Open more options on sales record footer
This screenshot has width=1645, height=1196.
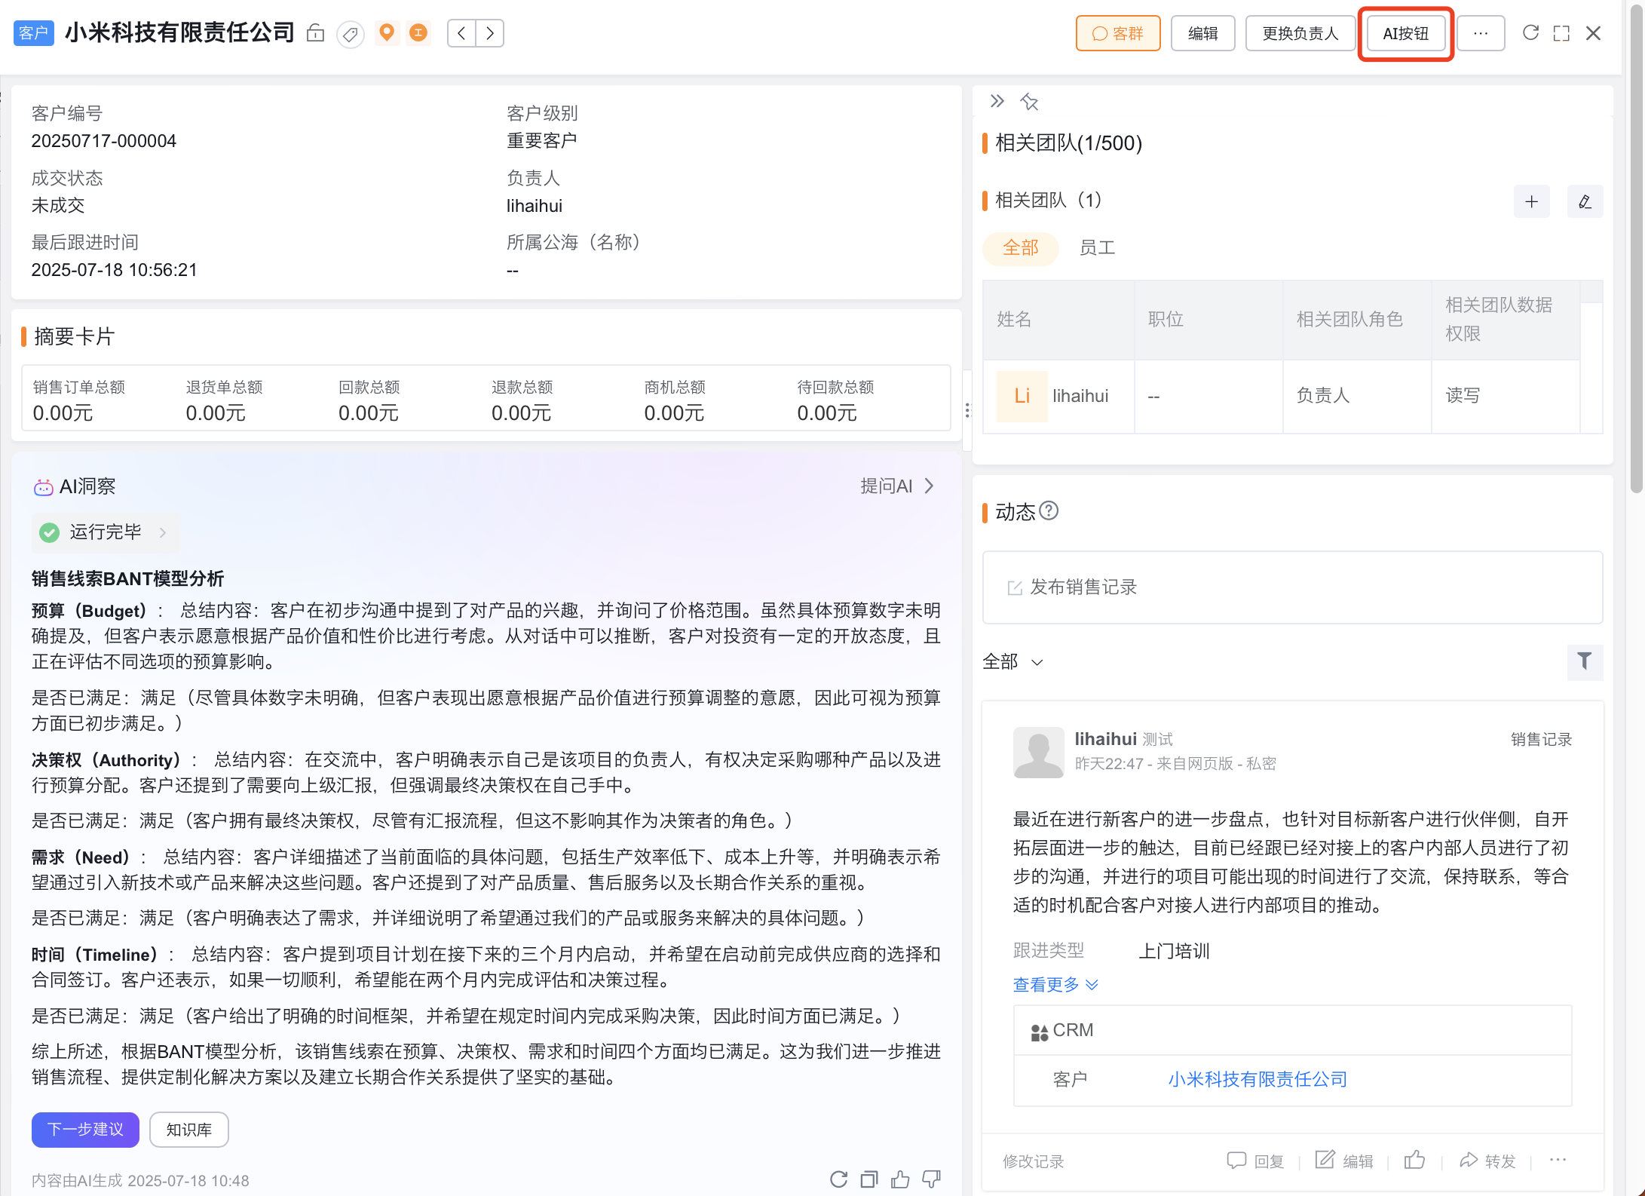click(x=1558, y=1160)
